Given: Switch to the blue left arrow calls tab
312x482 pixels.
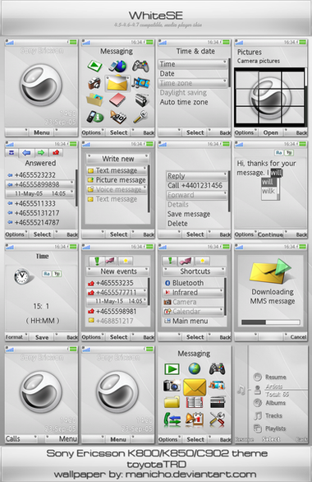Looking at the screenshot, I should click(x=26, y=152).
